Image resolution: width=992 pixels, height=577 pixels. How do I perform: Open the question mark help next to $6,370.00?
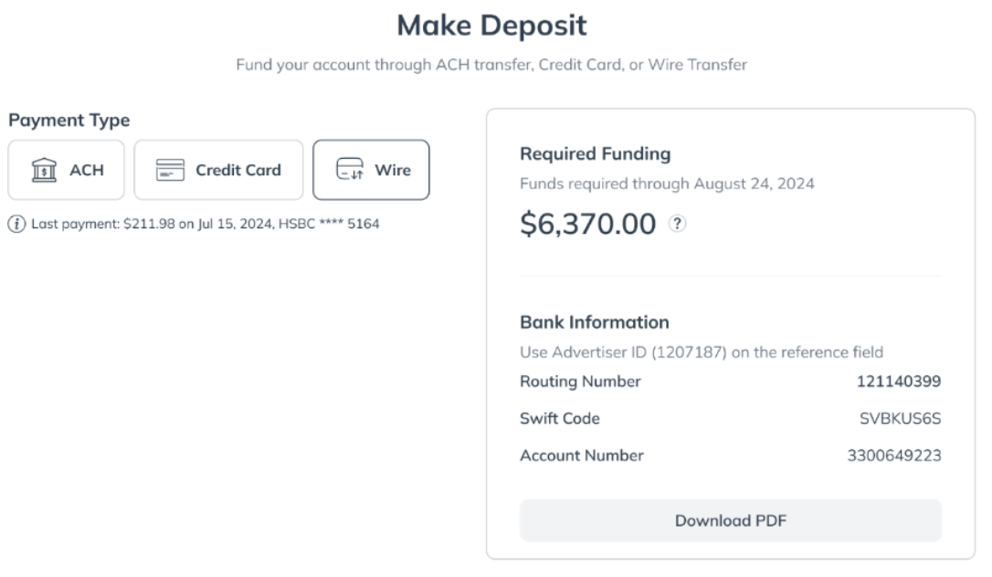[x=677, y=223]
